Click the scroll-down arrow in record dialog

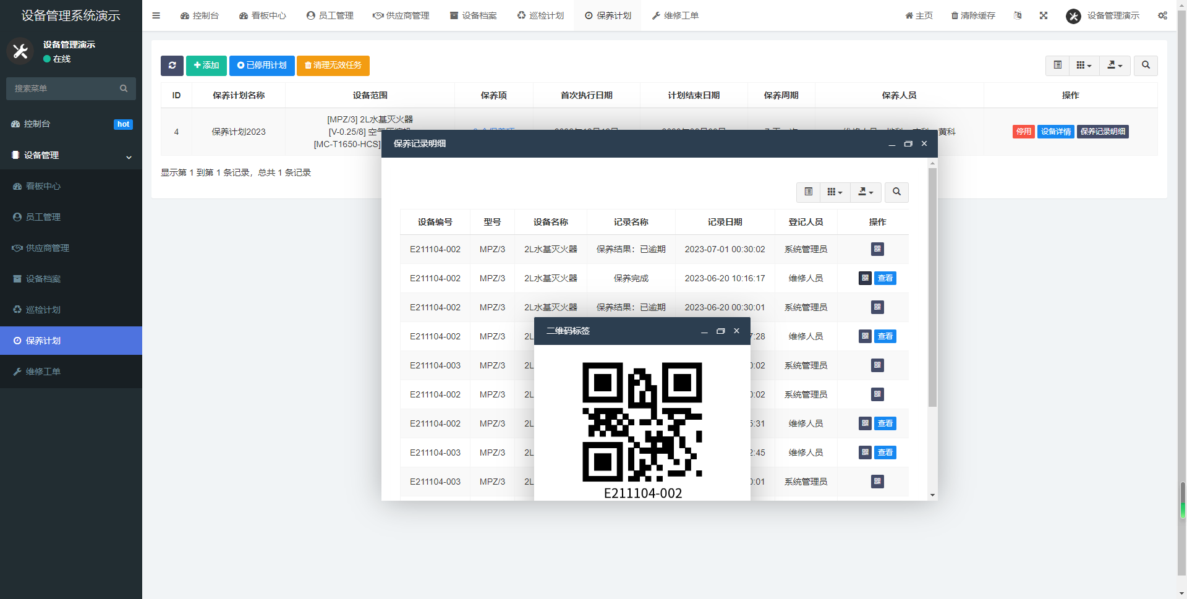[x=932, y=495]
